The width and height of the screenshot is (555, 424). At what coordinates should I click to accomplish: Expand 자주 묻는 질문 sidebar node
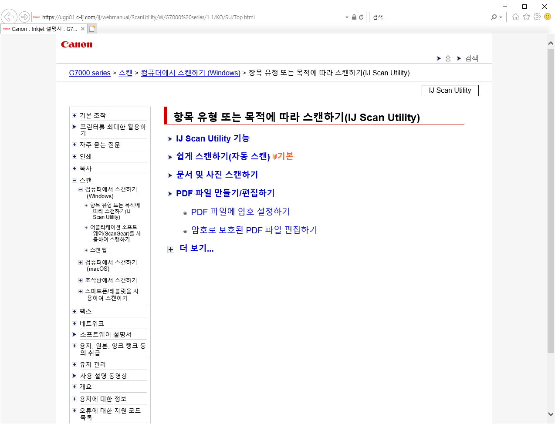point(74,145)
